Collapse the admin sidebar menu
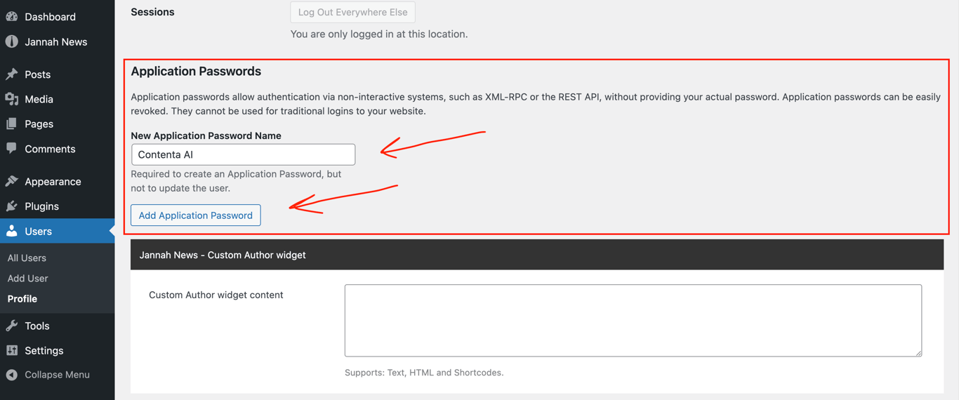The width and height of the screenshot is (959, 400). 48,375
